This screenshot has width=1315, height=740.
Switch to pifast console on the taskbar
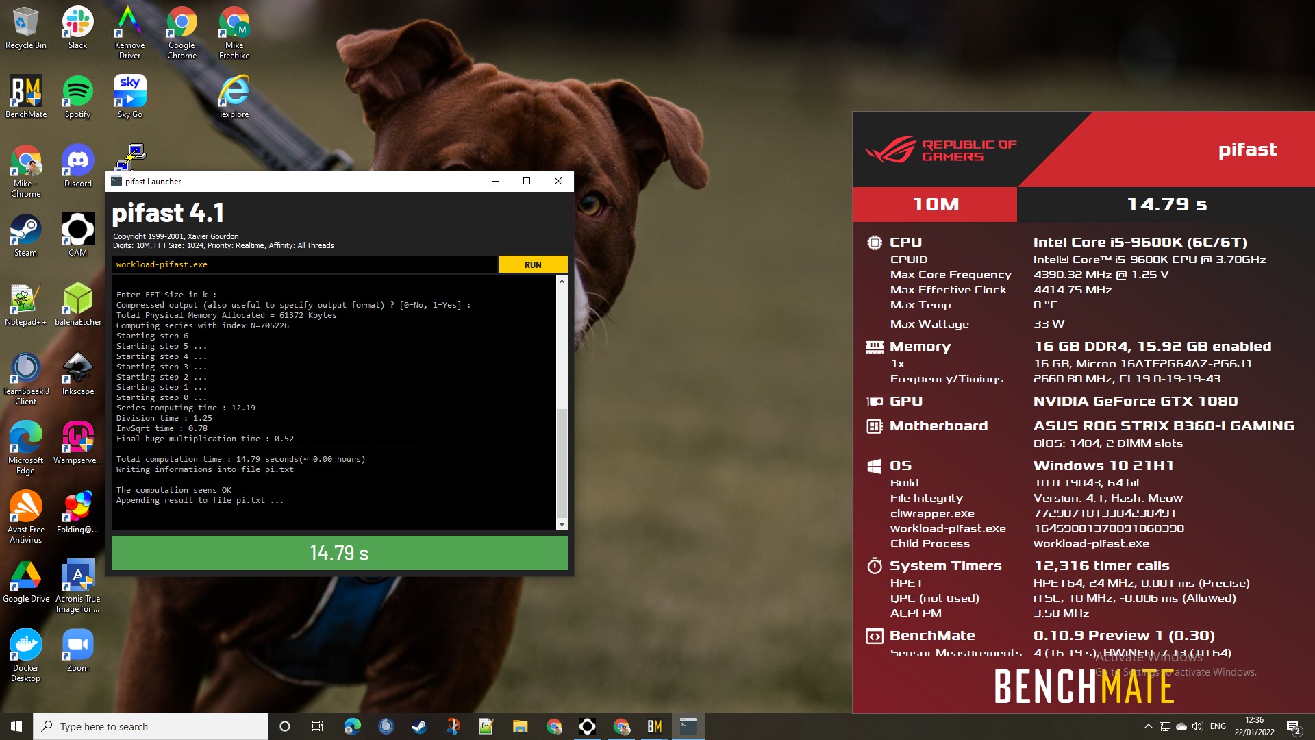tap(688, 726)
